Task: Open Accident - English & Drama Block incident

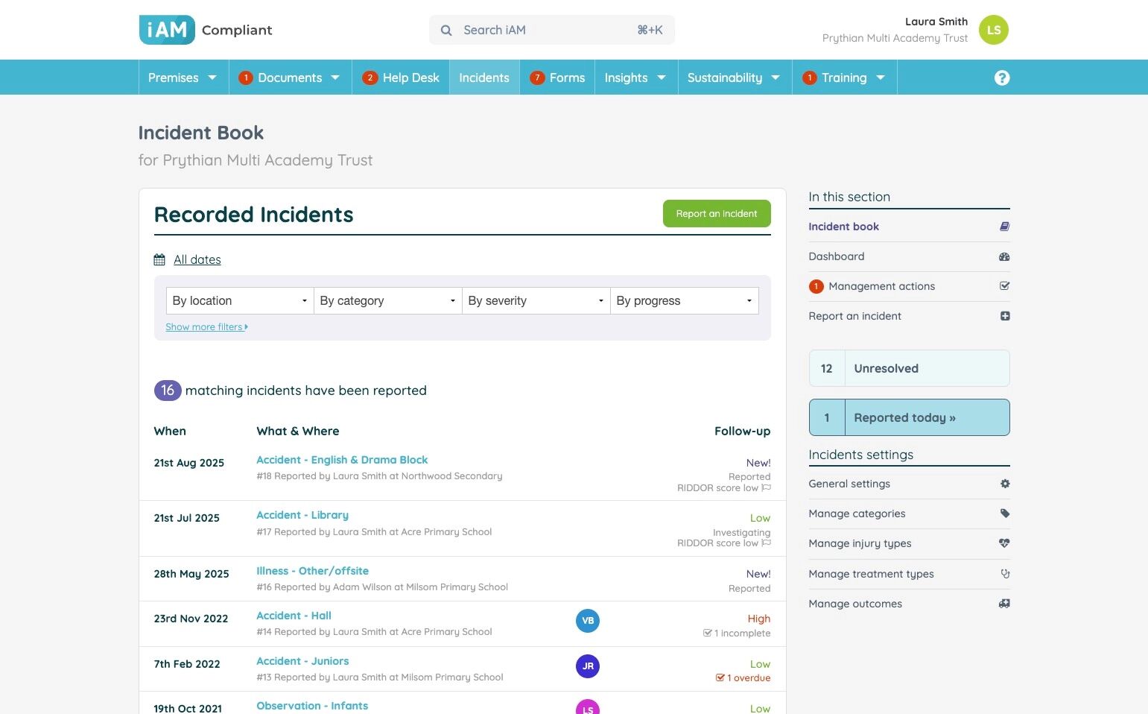Action: (342, 460)
